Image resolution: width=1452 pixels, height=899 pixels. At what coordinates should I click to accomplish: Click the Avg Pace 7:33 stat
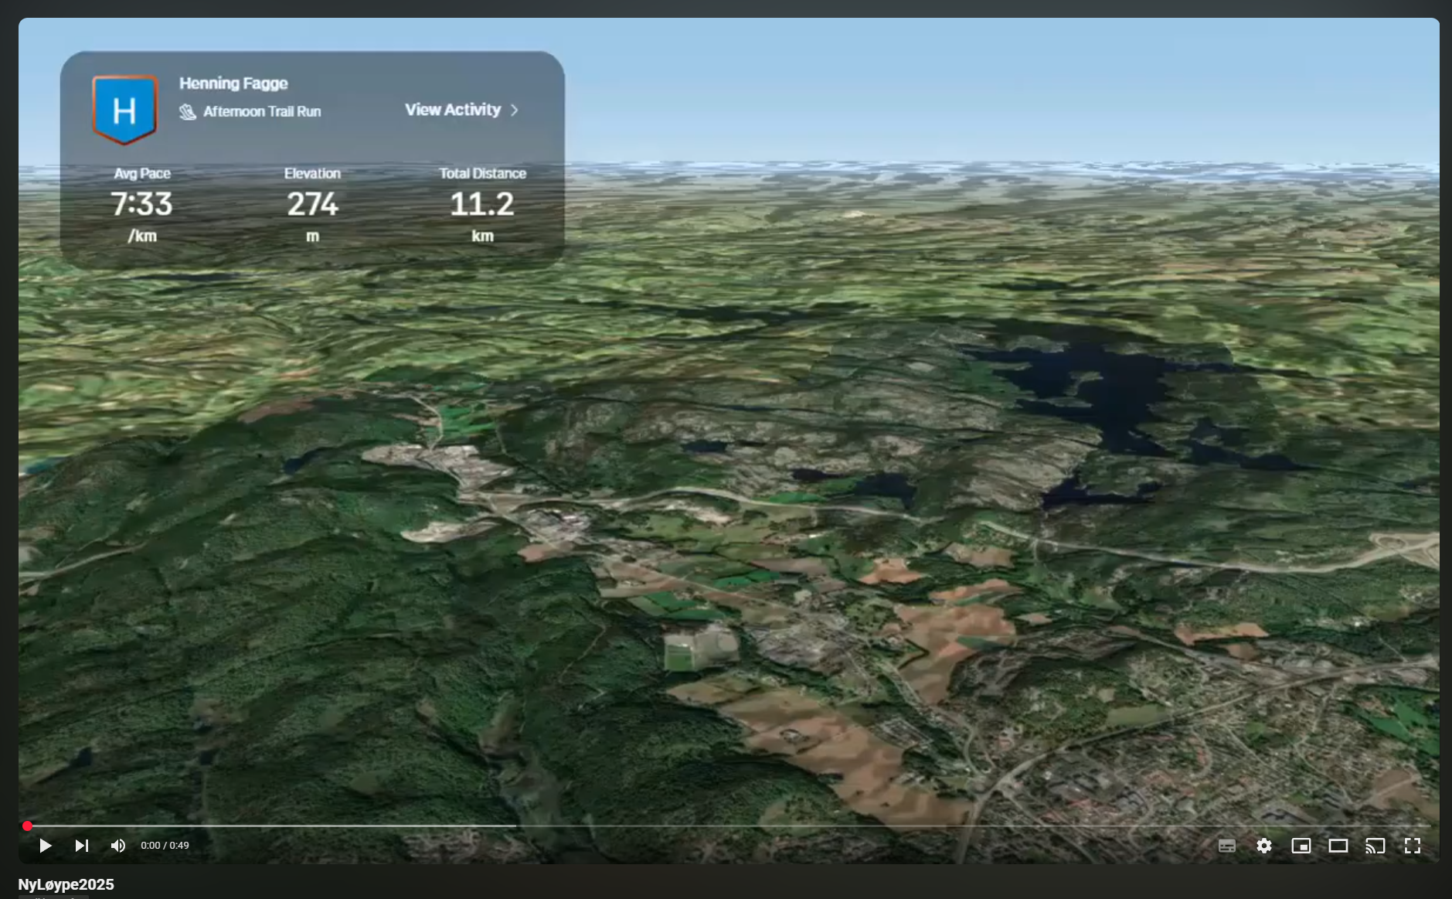pos(142,204)
